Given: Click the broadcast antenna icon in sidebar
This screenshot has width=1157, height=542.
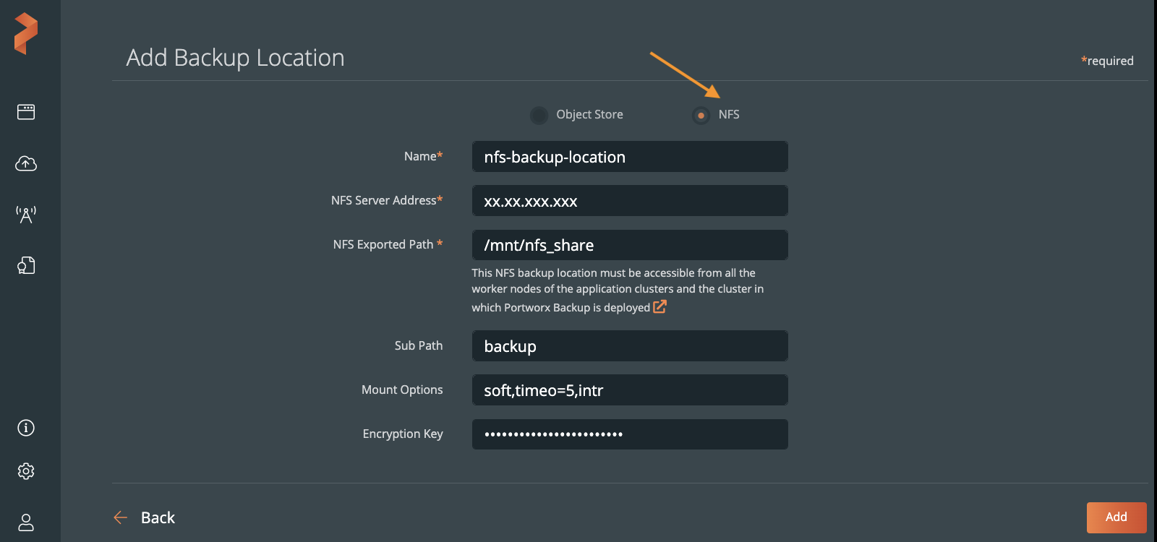Looking at the screenshot, I should [x=26, y=215].
